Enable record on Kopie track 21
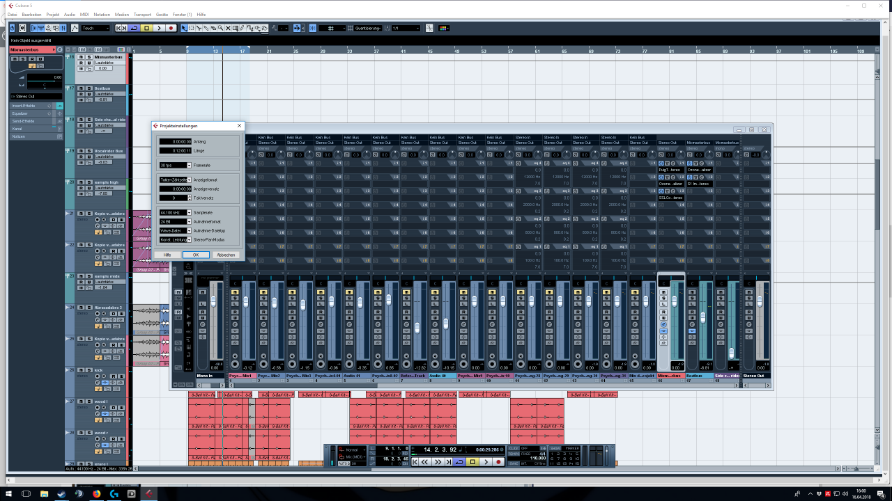Screen dimensions: 892x501 tap(98, 219)
